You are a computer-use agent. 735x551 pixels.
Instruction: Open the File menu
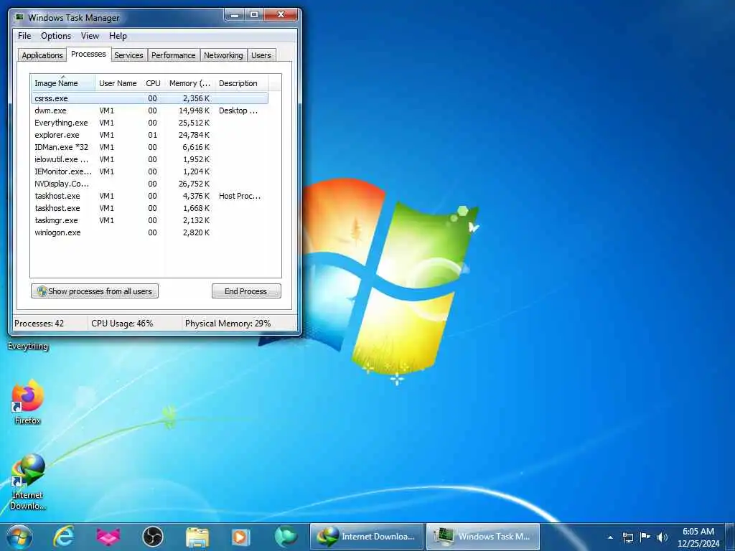(x=24, y=36)
